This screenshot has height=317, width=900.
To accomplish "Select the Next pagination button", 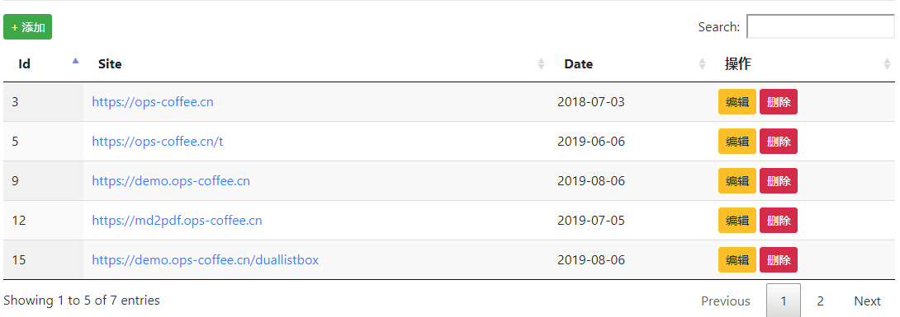I will 867,301.
